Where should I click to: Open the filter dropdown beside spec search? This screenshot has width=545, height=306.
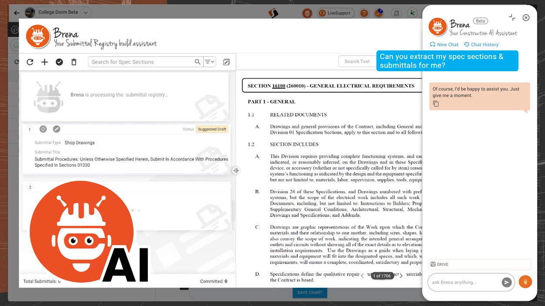coord(209,62)
